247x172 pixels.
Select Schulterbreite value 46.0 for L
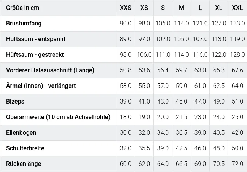[200, 148]
